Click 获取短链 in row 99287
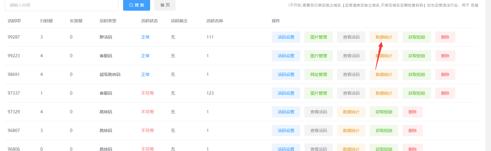 coord(417,37)
